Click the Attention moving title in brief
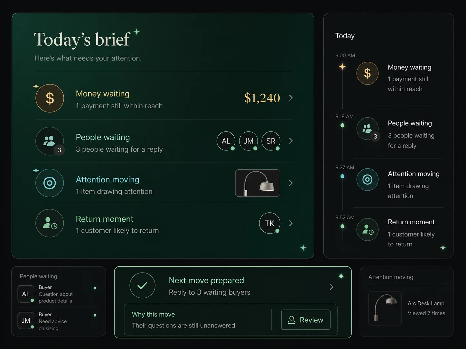The width and height of the screenshot is (466, 349). (107, 179)
